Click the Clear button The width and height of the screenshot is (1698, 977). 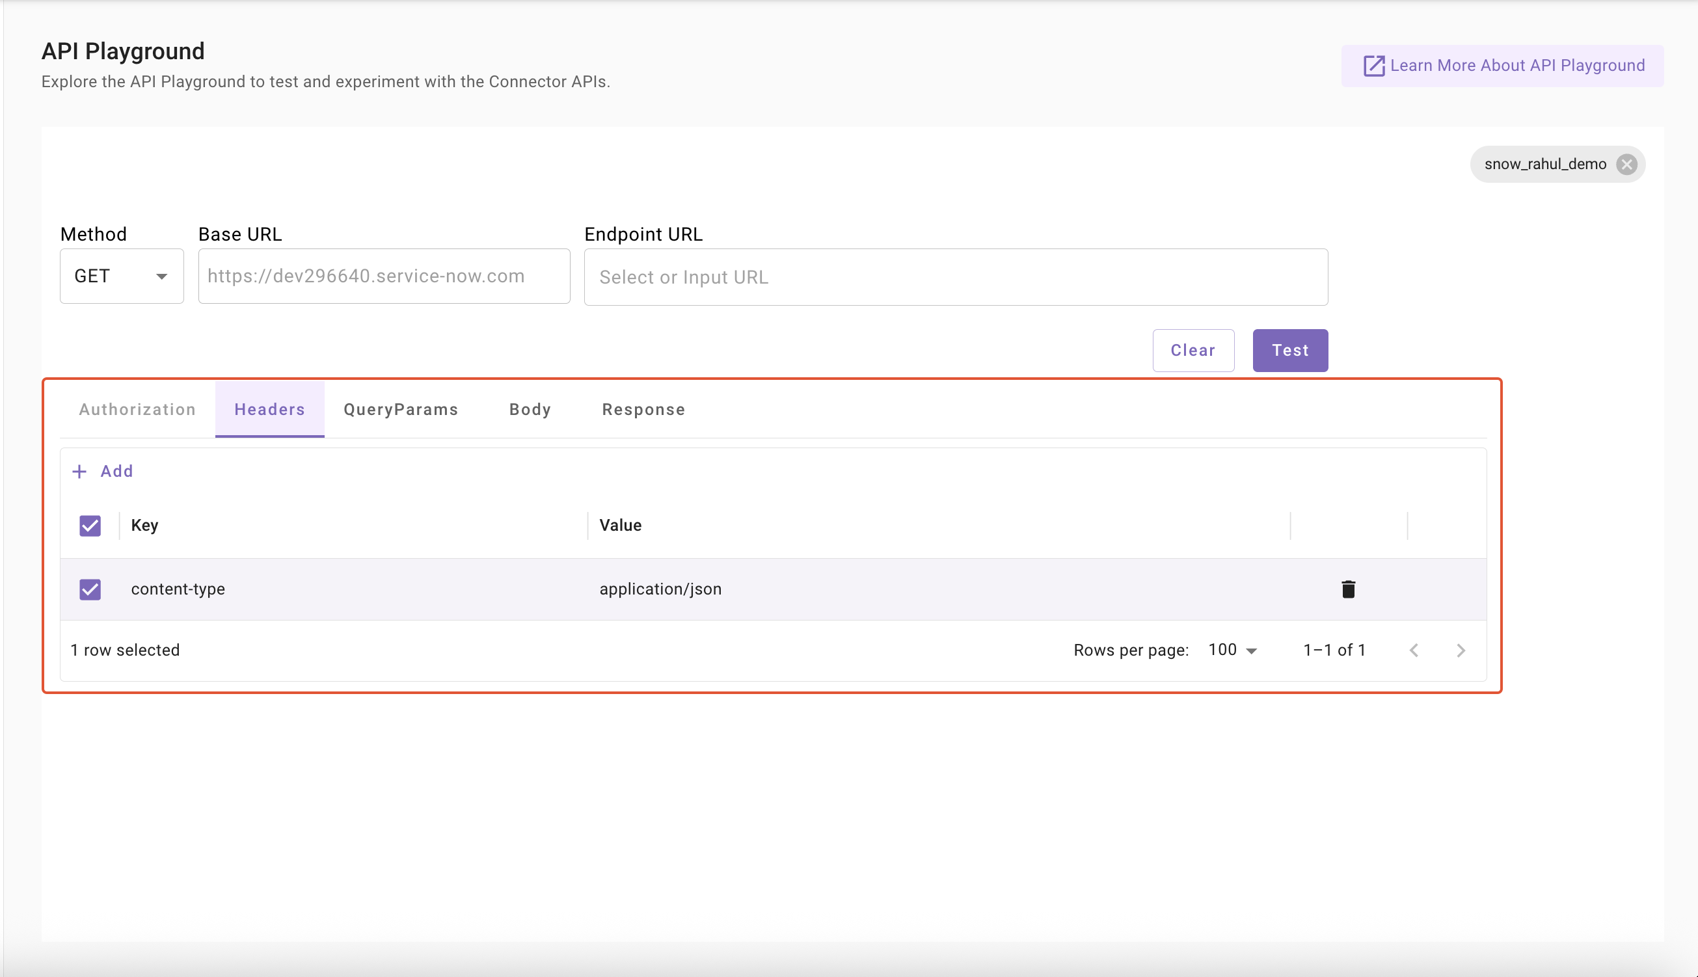[1193, 350]
